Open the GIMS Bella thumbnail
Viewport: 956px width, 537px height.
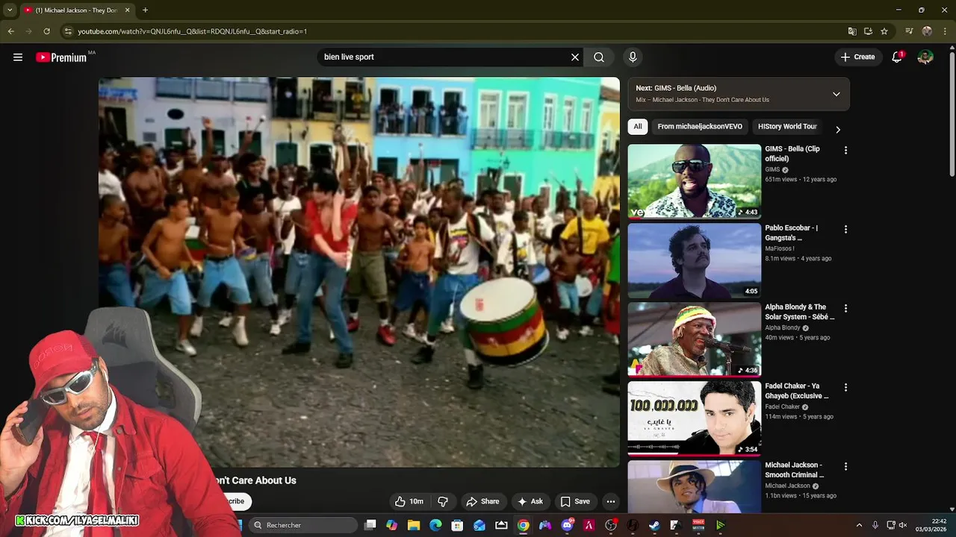[694, 181]
